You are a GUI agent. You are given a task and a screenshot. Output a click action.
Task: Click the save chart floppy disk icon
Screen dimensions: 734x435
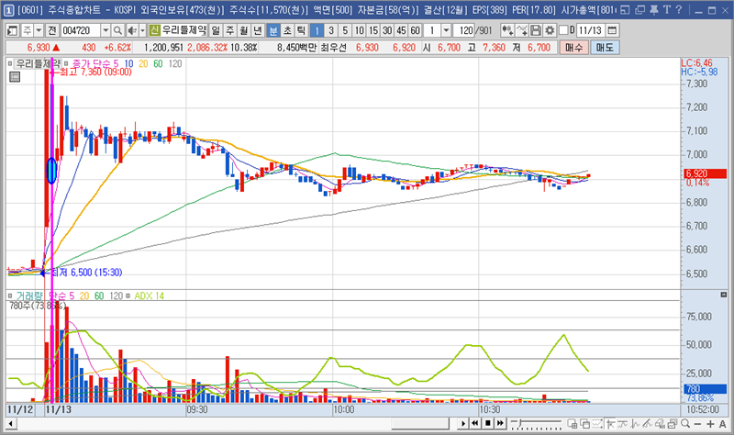tap(537, 30)
